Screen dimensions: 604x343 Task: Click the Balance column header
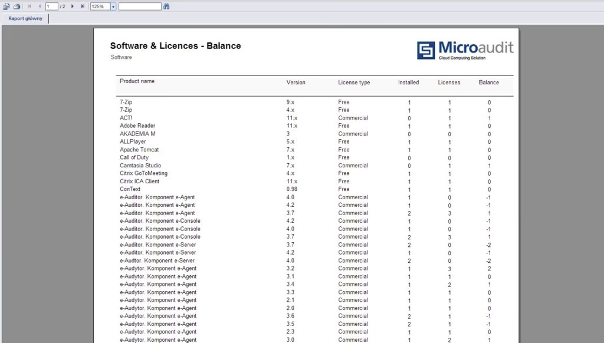pos(488,83)
